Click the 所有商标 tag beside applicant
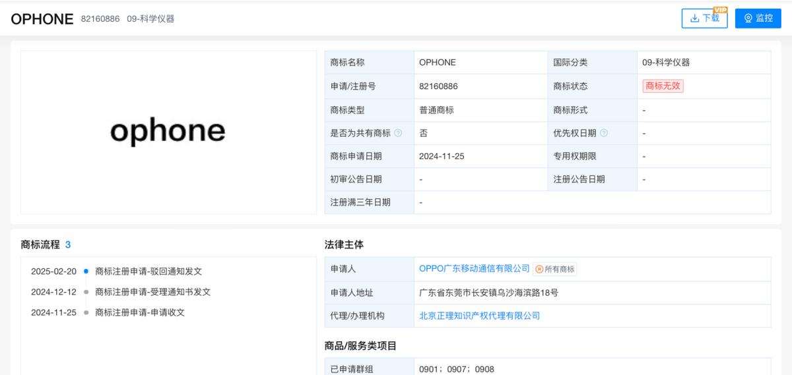The image size is (792, 375). pyautogui.click(x=555, y=269)
